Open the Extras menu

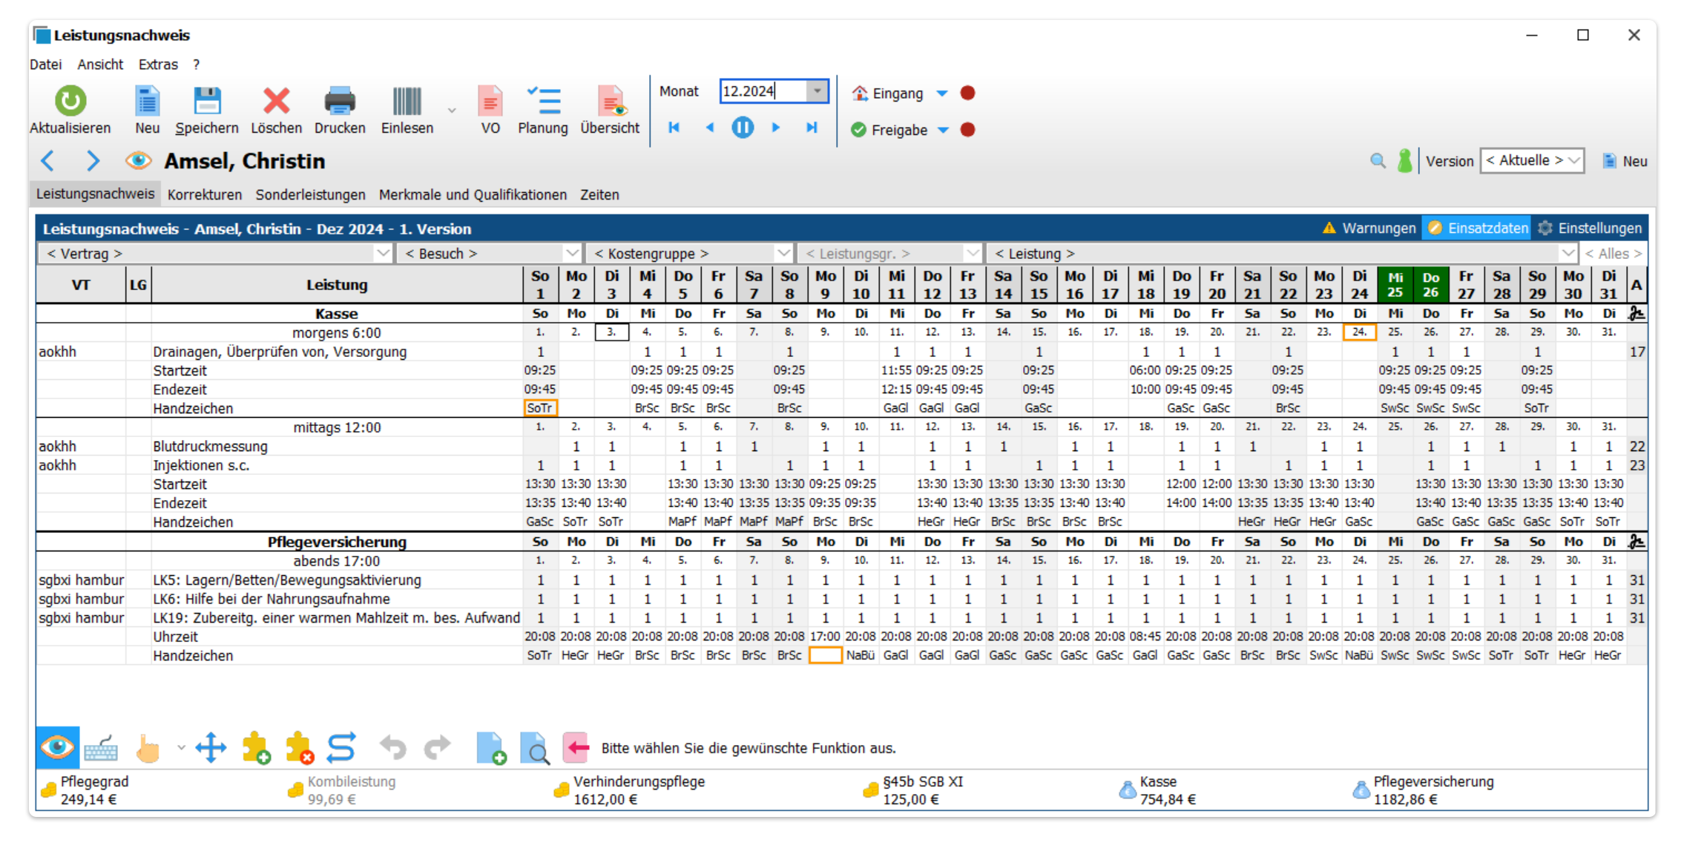pos(158,65)
